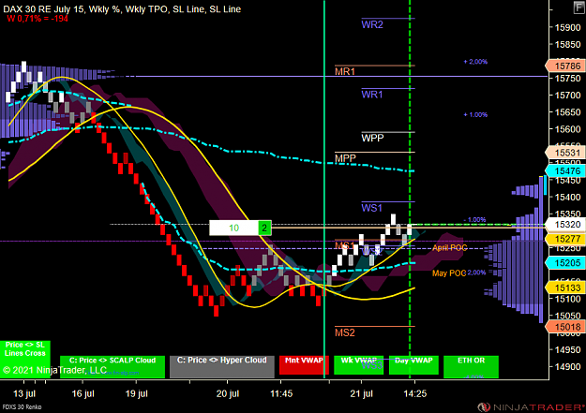This screenshot has height=413, width=586.
Task: Click the ETH OR indicator box
Action: pyautogui.click(x=471, y=366)
